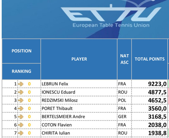The width and height of the screenshot is (169, 138).
Task: Select the LEBRUN Felix player cell
Action: tap(79, 84)
